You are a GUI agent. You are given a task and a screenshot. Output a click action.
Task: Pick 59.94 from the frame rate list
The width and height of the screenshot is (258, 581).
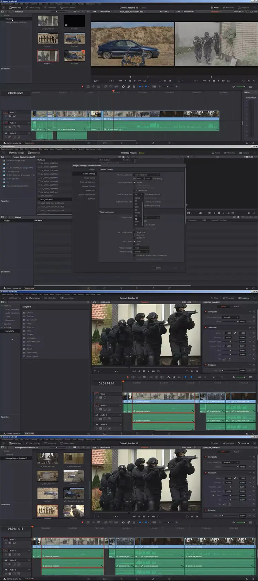click(137, 222)
